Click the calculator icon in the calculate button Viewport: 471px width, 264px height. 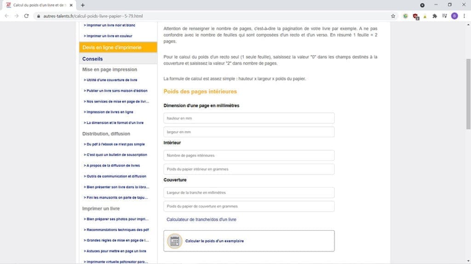[174, 241]
